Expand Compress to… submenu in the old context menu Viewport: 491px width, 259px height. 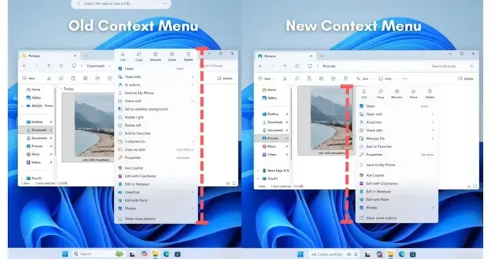(192, 141)
